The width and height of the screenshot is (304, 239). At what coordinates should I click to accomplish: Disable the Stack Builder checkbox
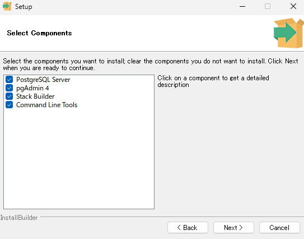point(9,96)
